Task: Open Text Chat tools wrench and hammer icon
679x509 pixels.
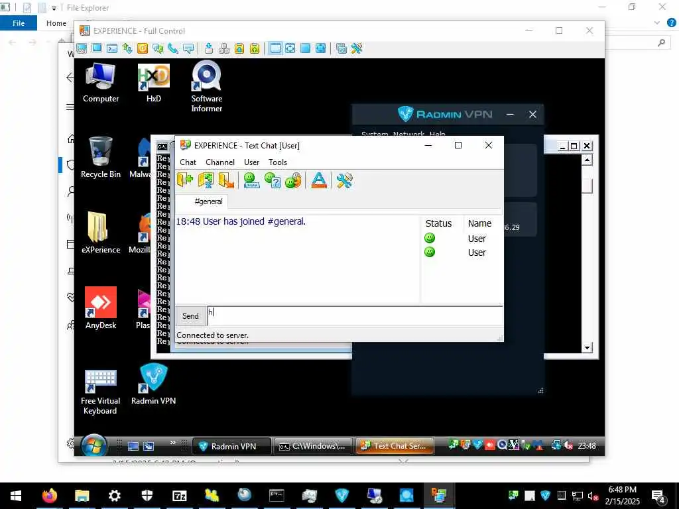Action: pyautogui.click(x=344, y=180)
